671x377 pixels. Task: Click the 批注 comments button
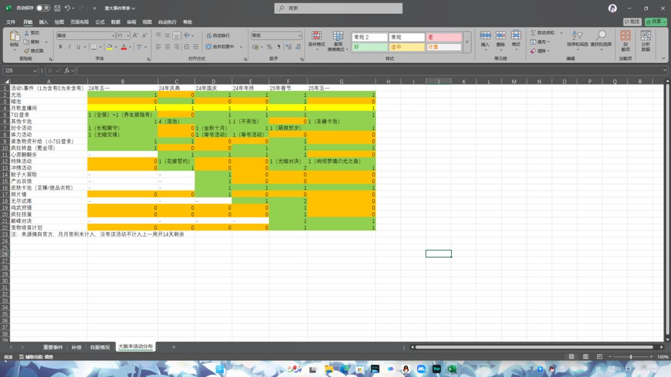(632, 21)
